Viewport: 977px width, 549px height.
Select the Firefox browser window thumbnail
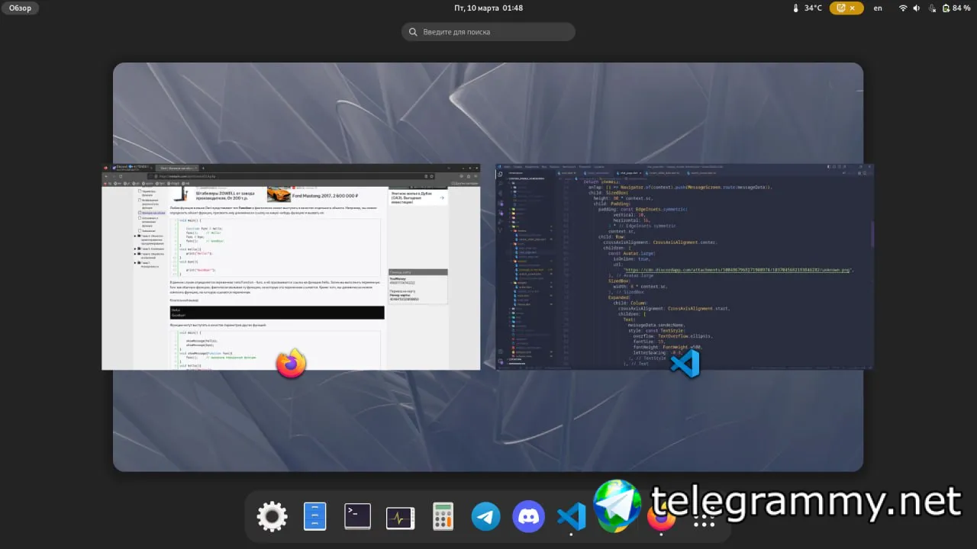pos(291,267)
